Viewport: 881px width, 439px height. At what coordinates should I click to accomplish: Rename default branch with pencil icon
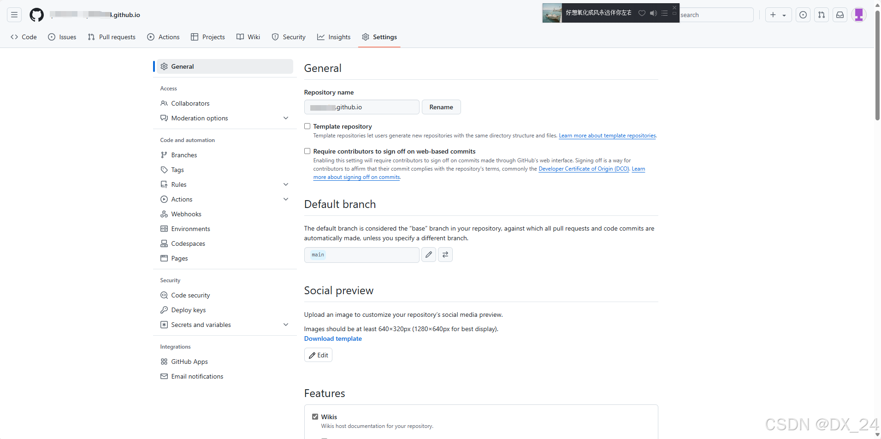[x=429, y=255]
